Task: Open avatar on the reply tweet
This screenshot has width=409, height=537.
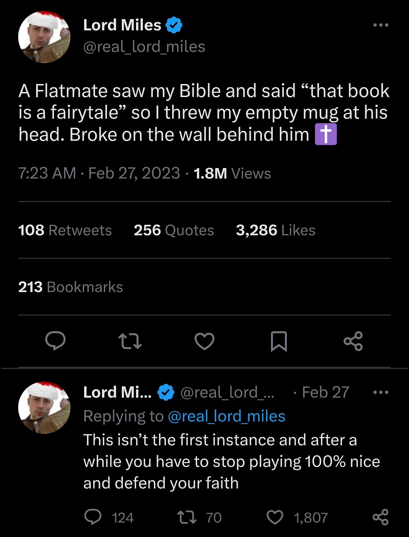Action: [x=44, y=408]
